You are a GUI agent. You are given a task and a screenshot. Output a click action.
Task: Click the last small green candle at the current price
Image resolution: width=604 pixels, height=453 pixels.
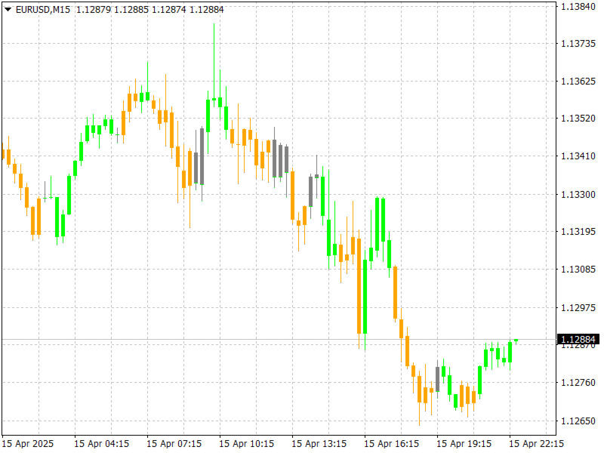(x=516, y=341)
